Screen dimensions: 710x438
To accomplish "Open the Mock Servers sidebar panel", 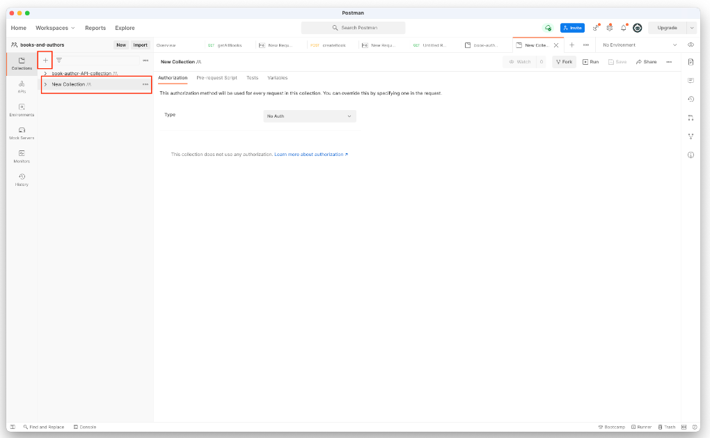I will coord(22,133).
